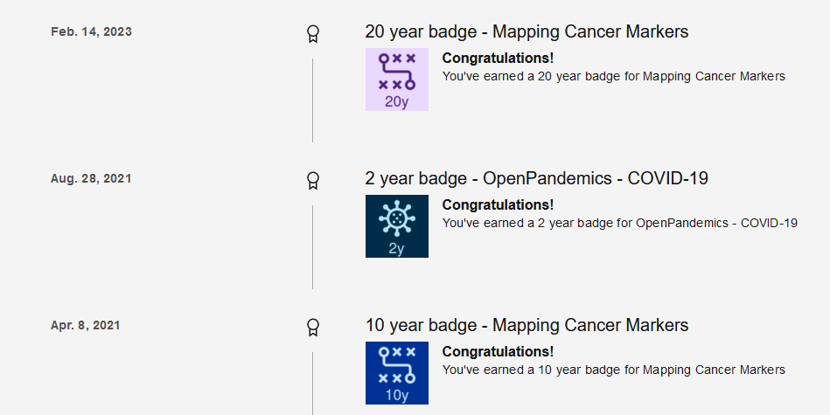This screenshot has width=830, height=415.
Task: Click the 2 year OpenPandemics COVID-19 badge image
Action: click(x=396, y=226)
